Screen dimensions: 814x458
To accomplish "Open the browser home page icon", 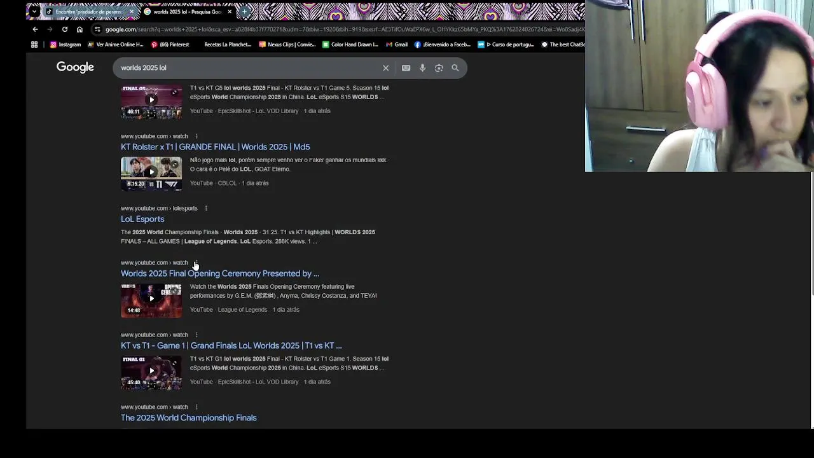I will pos(79,29).
